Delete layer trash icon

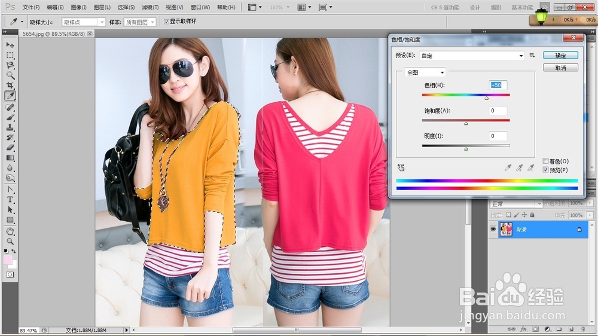pos(582,329)
